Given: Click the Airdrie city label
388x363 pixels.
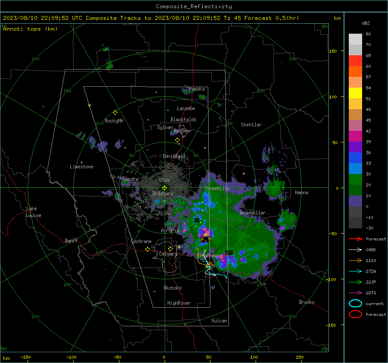Looking at the screenshot, I should click(x=170, y=230).
